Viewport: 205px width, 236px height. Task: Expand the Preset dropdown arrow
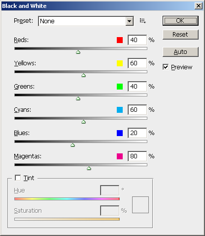click(x=130, y=21)
